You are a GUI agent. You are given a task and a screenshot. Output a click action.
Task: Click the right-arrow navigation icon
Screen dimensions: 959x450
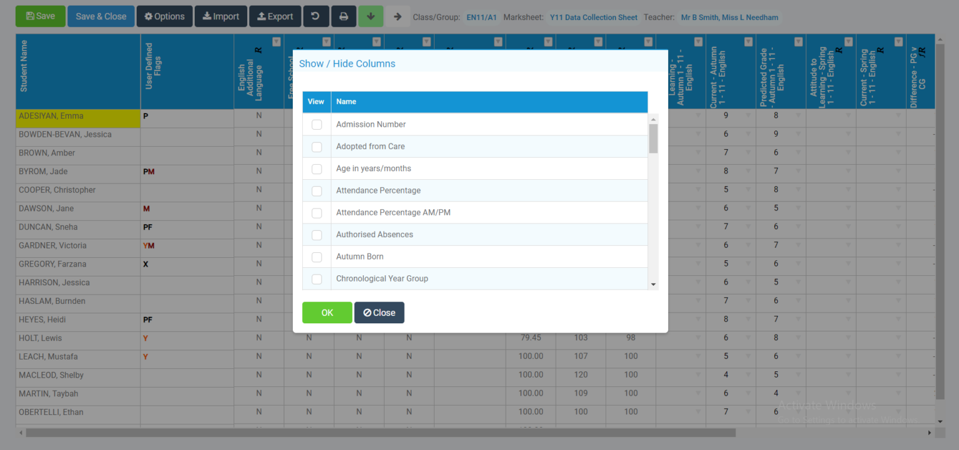coord(397,17)
